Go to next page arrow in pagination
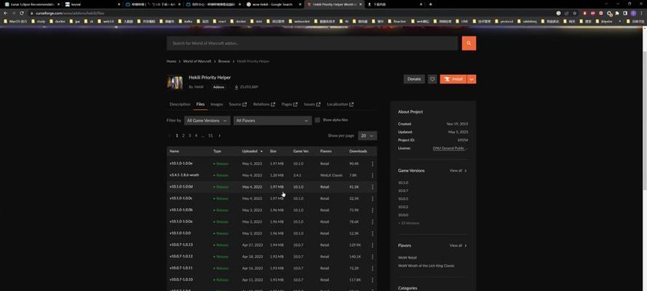 pos(219,135)
